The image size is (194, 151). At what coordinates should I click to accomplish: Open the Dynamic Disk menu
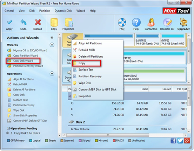[63, 11]
